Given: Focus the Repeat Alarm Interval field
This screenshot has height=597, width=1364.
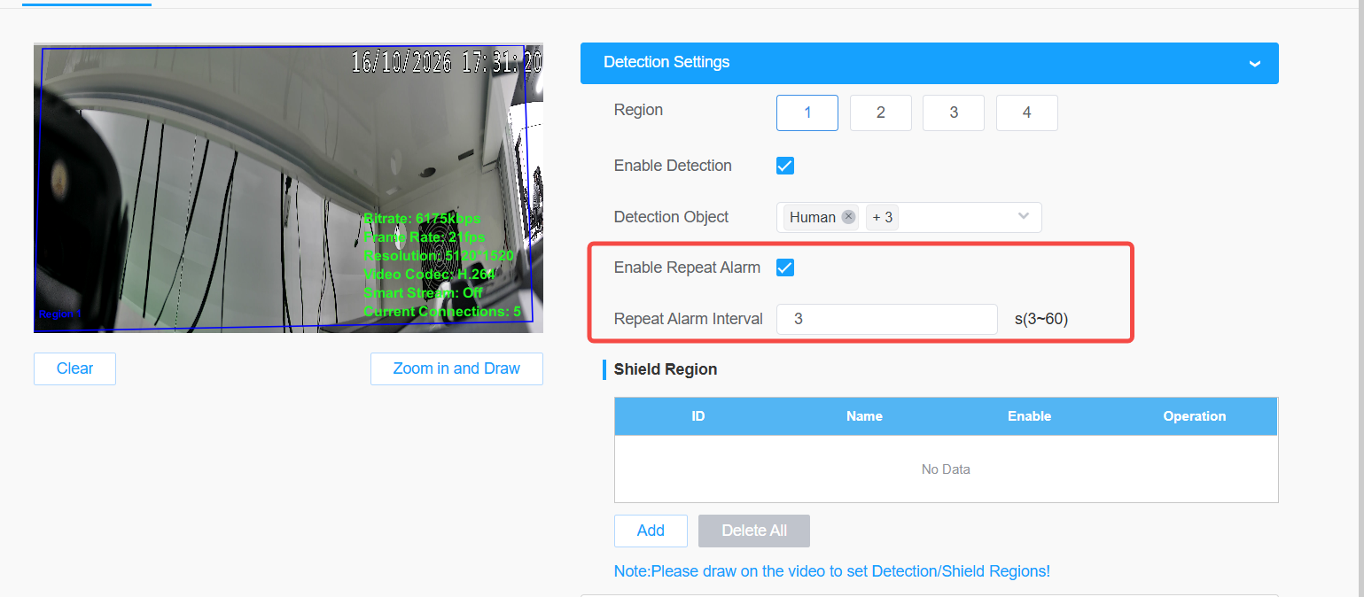Looking at the screenshot, I should click(887, 319).
